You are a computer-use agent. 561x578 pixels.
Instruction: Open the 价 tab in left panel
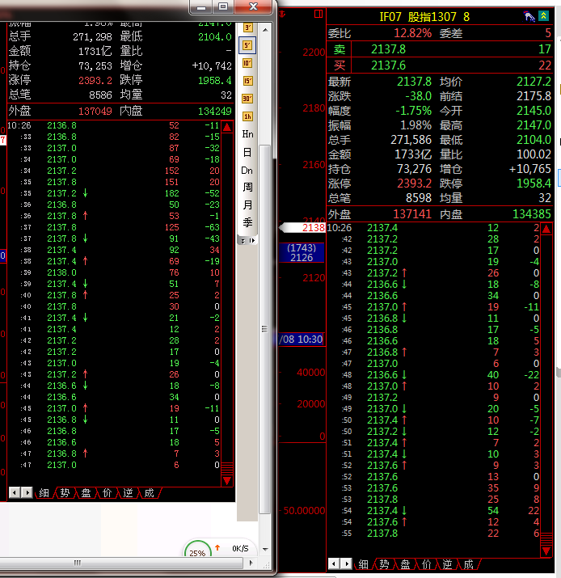pyautogui.click(x=108, y=492)
